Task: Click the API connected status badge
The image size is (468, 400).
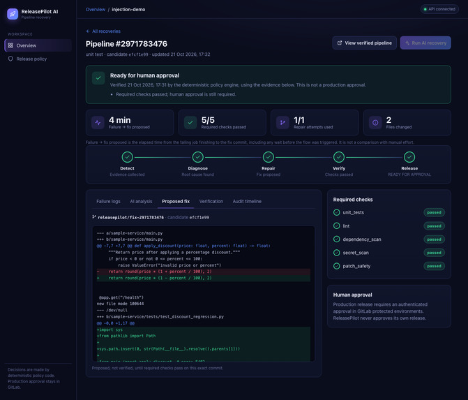Action: [x=439, y=9]
